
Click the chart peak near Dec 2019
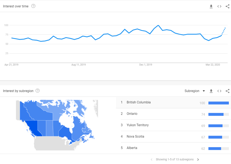(x=158, y=25)
